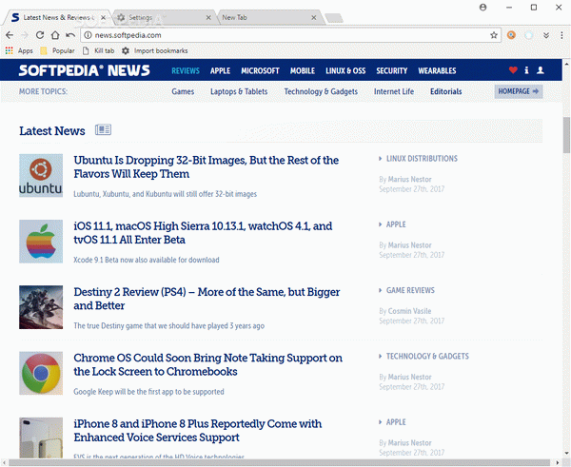Click the vertical scrollbar thumb

pyautogui.click(x=566, y=135)
